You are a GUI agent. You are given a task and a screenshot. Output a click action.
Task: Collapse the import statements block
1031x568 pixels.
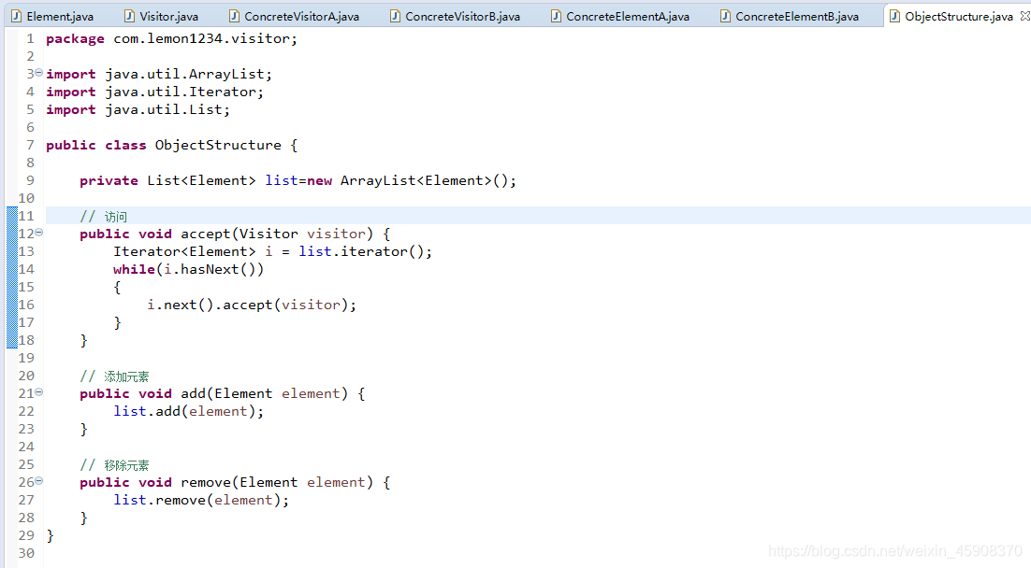(x=37, y=73)
